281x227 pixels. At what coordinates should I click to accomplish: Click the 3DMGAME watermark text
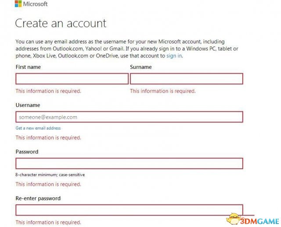click(259, 221)
